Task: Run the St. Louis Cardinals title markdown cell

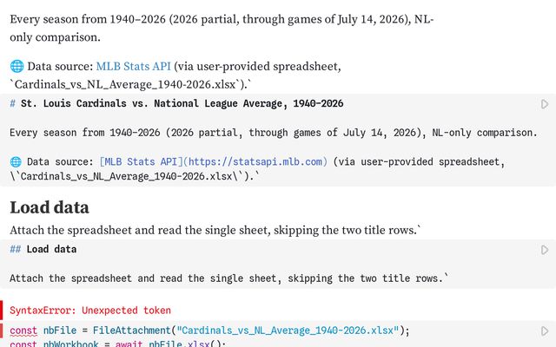Action: tap(545, 104)
